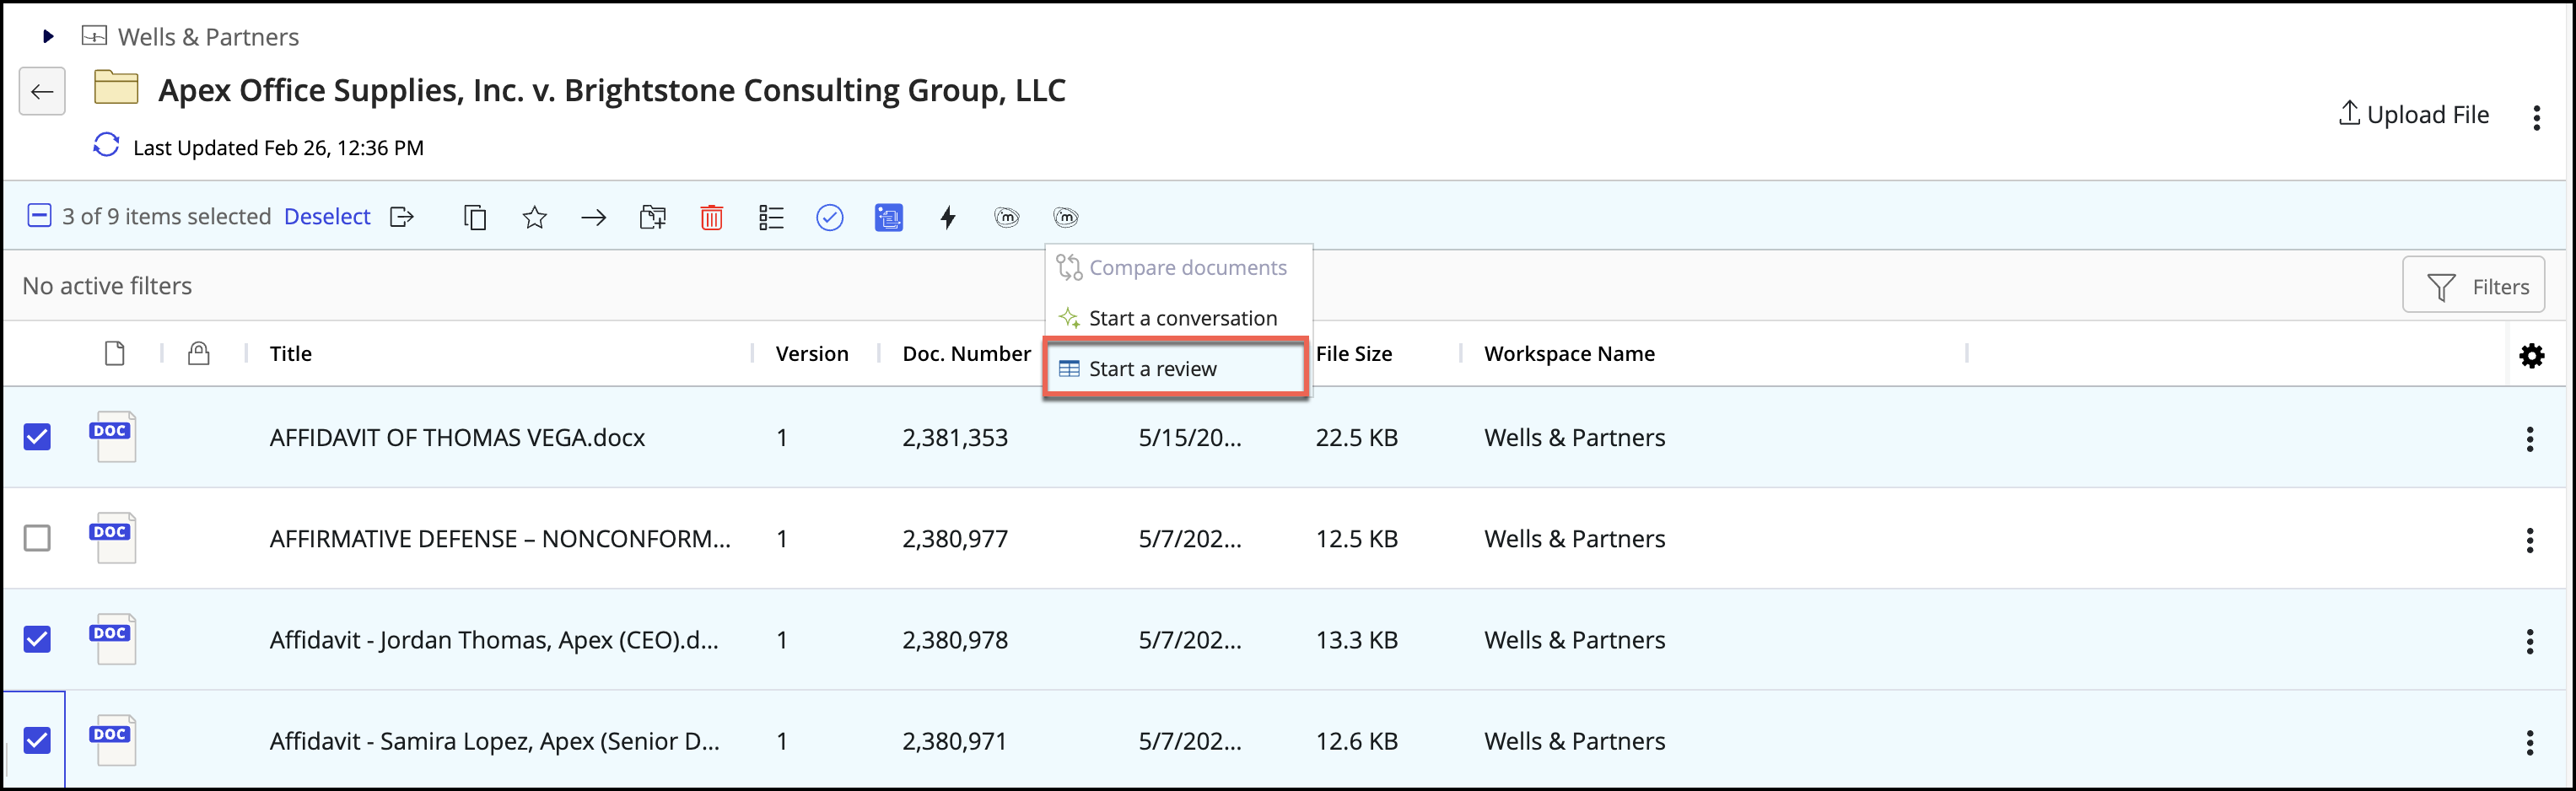Click the star favorite icon in toolbar
Image resolution: width=2576 pixels, height=791 pixels.
tap(534, 217)
